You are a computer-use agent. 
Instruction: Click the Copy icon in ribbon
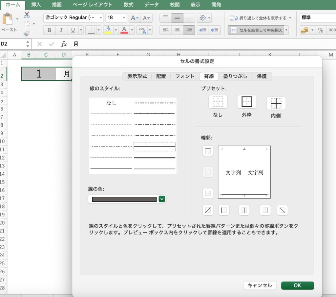[27, 24]
